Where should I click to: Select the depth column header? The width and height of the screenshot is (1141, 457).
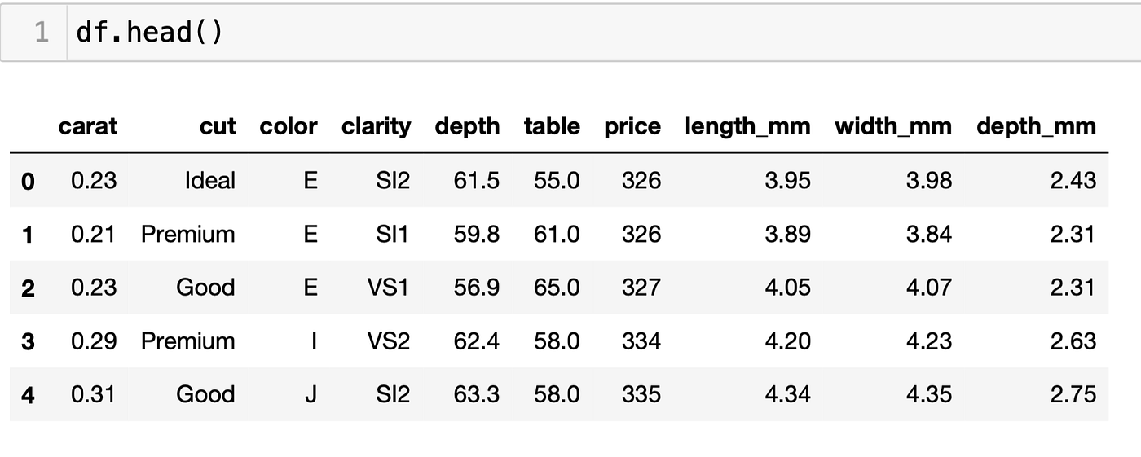(467, 126)
